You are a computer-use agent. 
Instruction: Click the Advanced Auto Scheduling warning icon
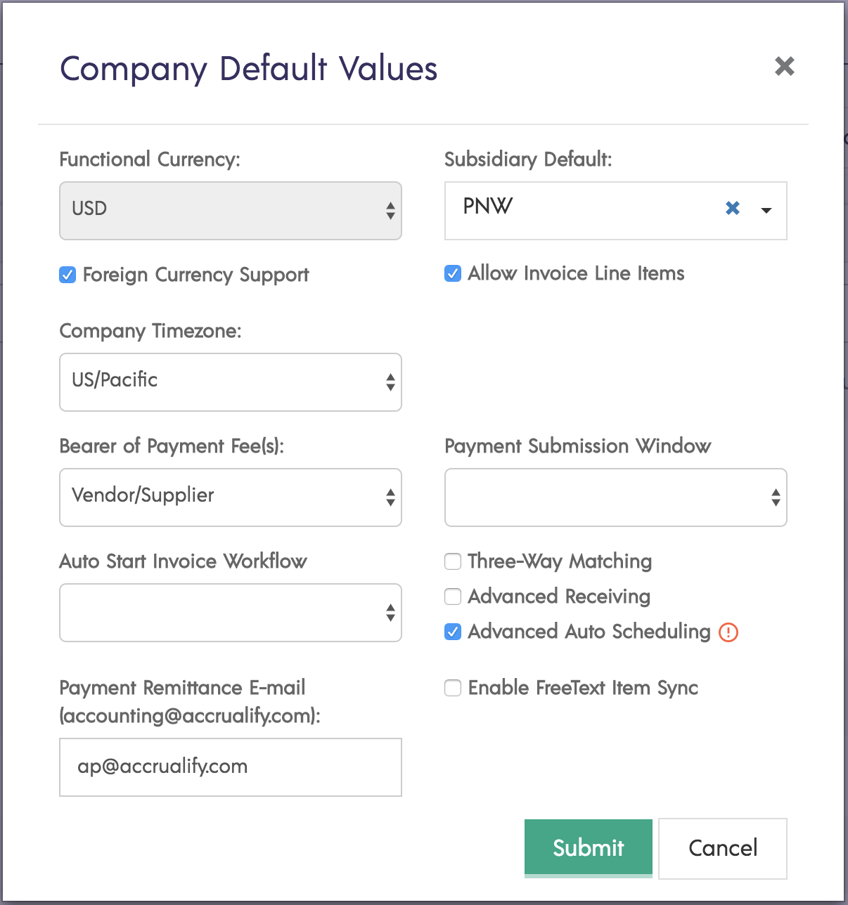pyautogui.click(x=728, y=632)
